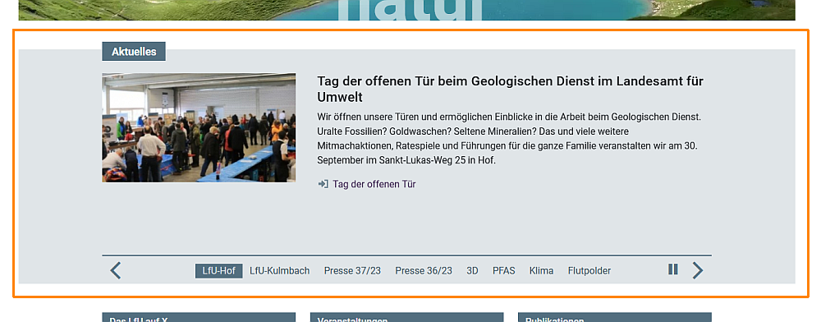This screenshot has width=821, height=322.
Task: Advance to the next carousel slide arrow
Action: click(697, 271)
